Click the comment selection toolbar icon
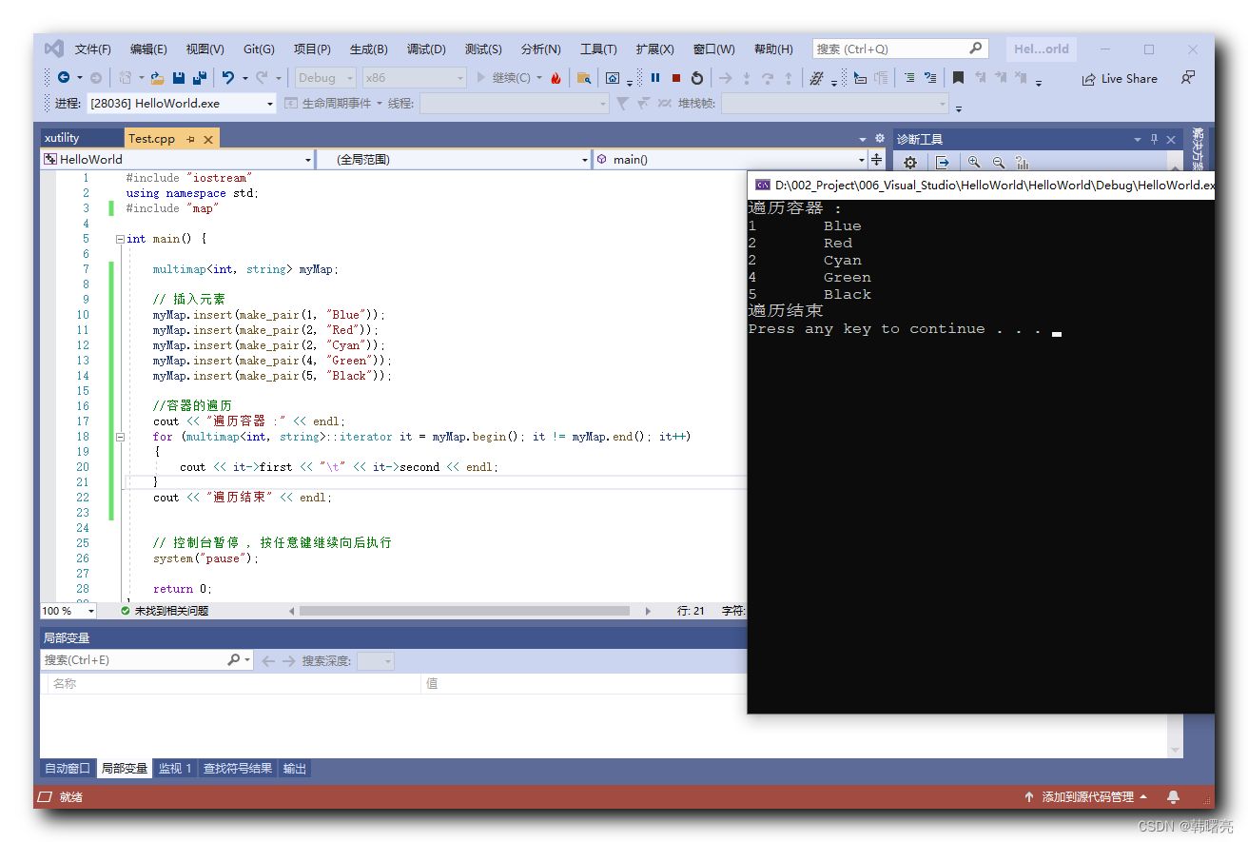Viewport: 1248px width, 842px height. 909,78
